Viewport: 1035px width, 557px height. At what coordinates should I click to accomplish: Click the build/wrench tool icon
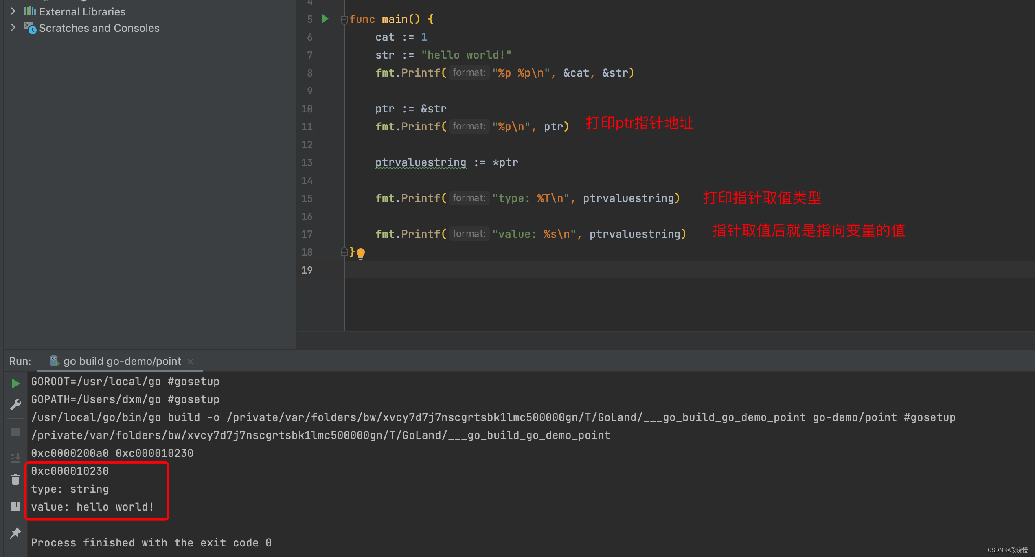point(15,406)
